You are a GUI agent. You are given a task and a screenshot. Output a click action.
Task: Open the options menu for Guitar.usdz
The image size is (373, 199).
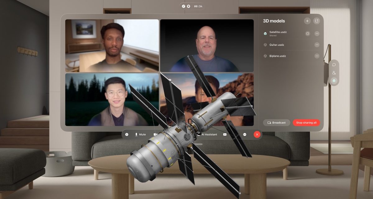317,44
